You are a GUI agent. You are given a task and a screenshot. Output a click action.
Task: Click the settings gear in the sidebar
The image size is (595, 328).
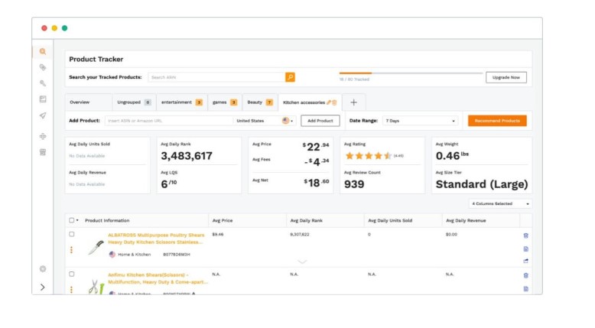point(43,269)
